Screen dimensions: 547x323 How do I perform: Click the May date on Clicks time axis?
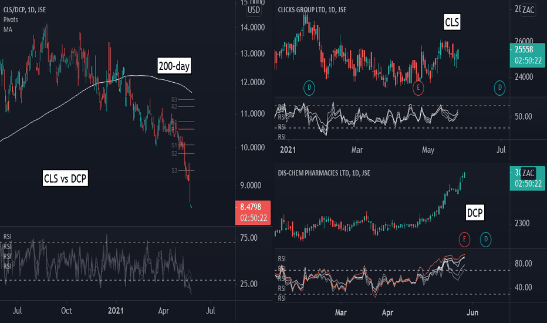point(428,150)
